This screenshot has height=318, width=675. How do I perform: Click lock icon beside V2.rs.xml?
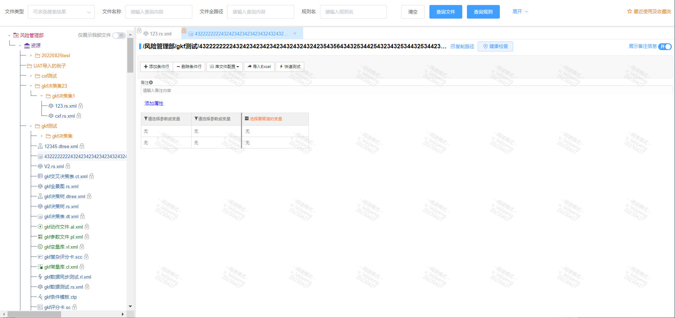[x=68, y=166]
